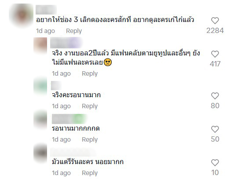Open the username above the จริง งานบอล reply
The image size is (230, 179).
click(66, 43)
